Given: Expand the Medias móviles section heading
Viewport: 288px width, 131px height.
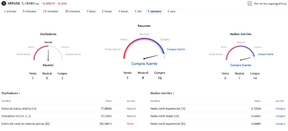Looking at the screenshot, I should pos(162,93).
